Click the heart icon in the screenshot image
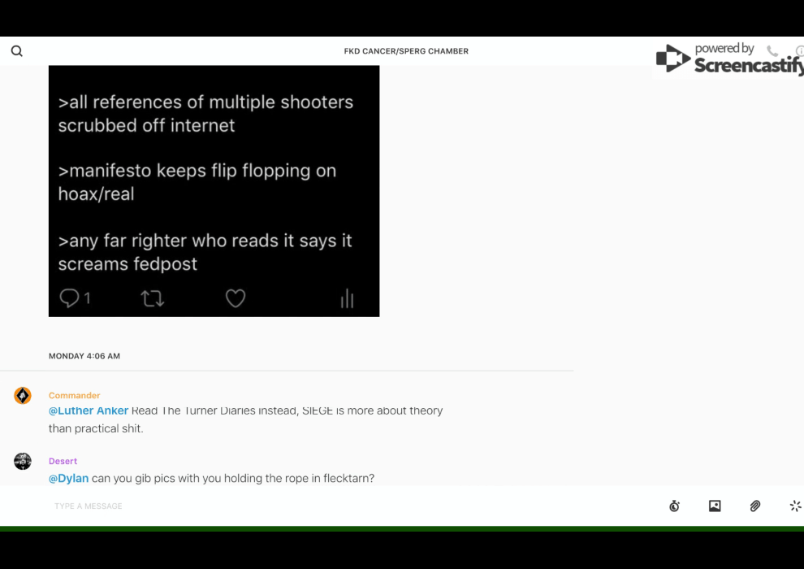 click(x=236, y=299)
